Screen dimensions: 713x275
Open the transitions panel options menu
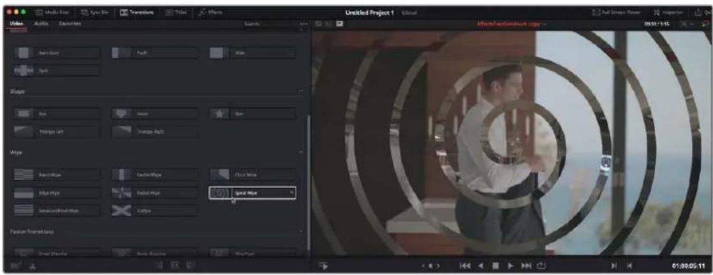(304, 24)
